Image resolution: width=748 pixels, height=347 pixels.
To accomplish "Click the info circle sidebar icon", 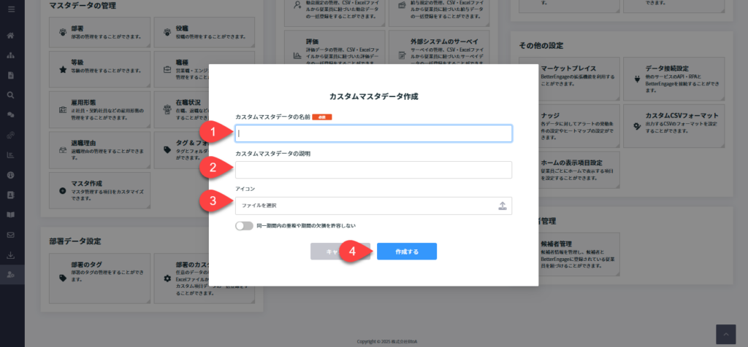I will [x=11, y=175].
